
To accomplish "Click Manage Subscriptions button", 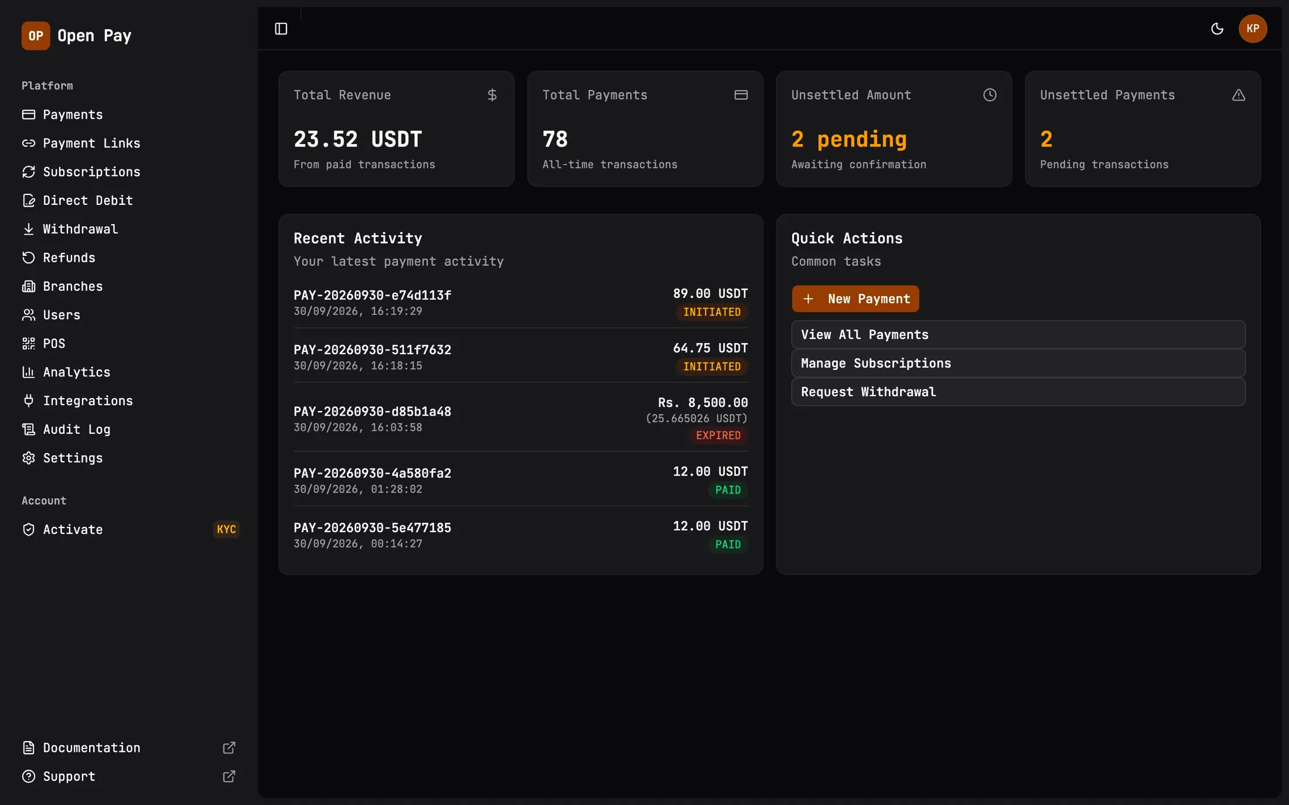I will pyautogui.click(x=1018, y=364).
